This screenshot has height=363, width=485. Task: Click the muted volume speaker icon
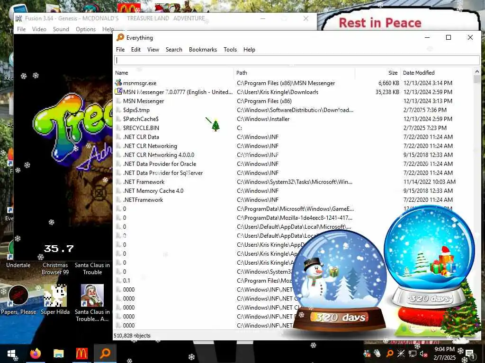click(x=424, y=354)
